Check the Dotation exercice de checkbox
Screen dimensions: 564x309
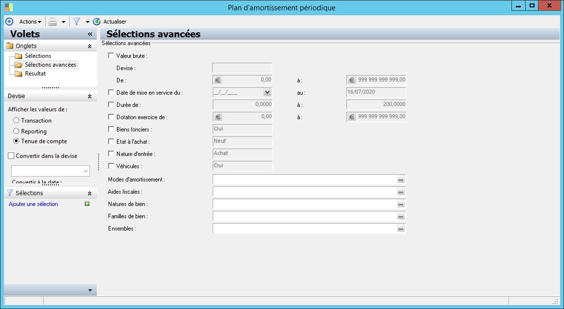111,117
